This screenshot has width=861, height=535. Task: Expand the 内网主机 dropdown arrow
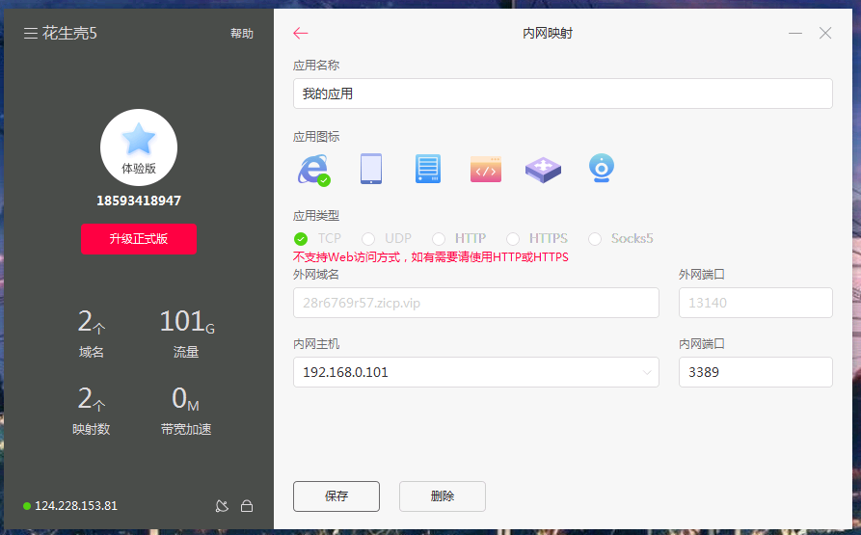647,373
